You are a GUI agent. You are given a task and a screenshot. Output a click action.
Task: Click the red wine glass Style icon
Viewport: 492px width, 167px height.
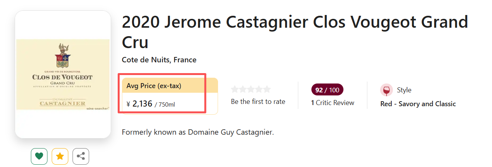[386, 90]
